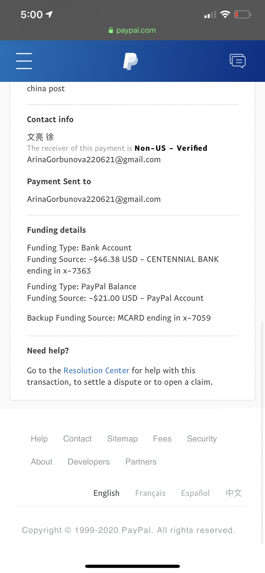Visit the Developers page
This screenshot has height=573, width=265.
(x=89, y=461)
